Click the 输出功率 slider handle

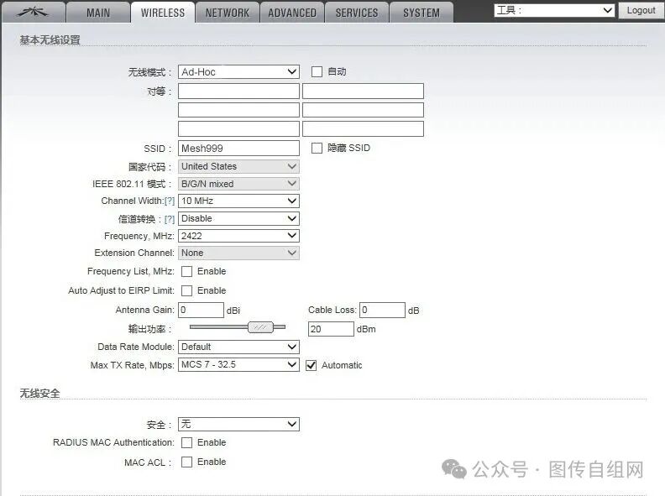coord(260,327)
